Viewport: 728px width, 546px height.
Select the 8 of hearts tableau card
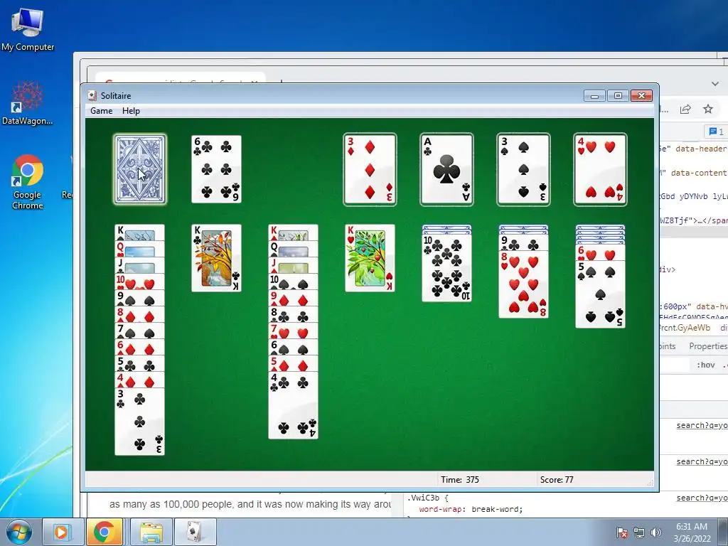524,284
